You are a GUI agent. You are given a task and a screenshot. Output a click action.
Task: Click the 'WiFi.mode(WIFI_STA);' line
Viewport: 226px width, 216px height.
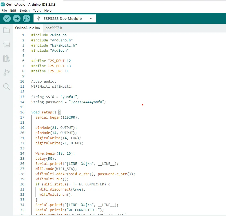(x=56, y=169)
